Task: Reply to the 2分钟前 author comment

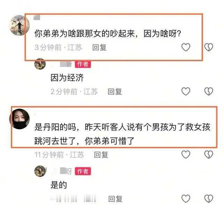Action: 115,92
